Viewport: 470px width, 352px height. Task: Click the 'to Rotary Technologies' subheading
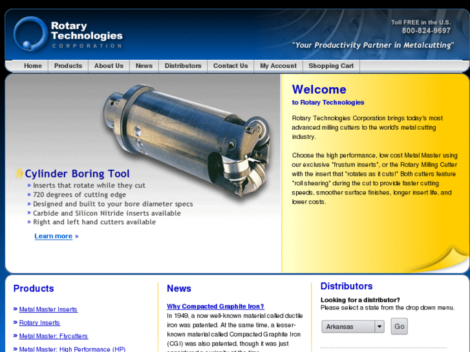pyautogui.click(x=328, y=103)
